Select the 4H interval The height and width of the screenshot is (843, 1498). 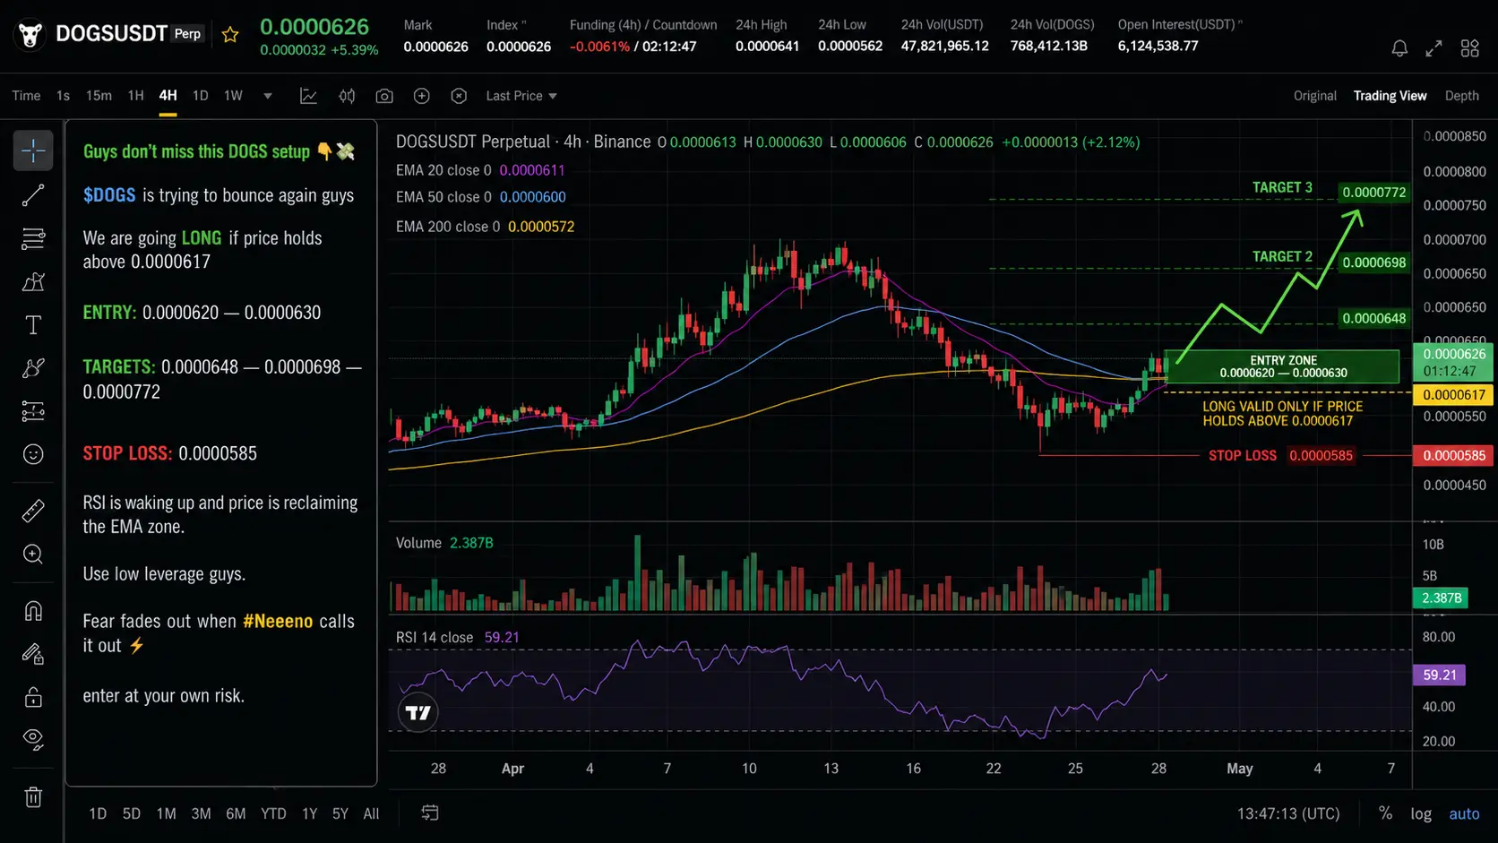point(168,96)
